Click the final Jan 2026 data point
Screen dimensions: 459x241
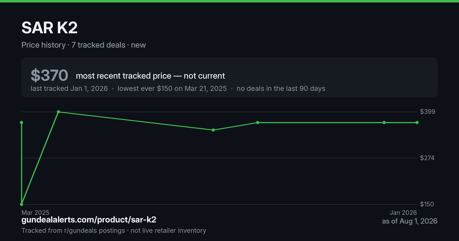point(417,122)
